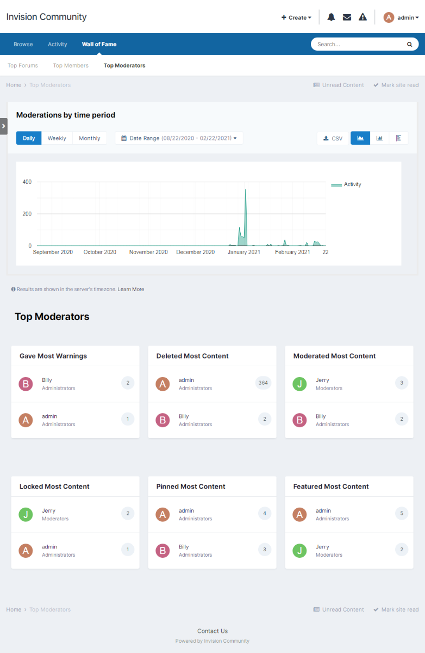Select the Weekly period toggle
The image size is (425, 653).
click(x=57, y=138)
